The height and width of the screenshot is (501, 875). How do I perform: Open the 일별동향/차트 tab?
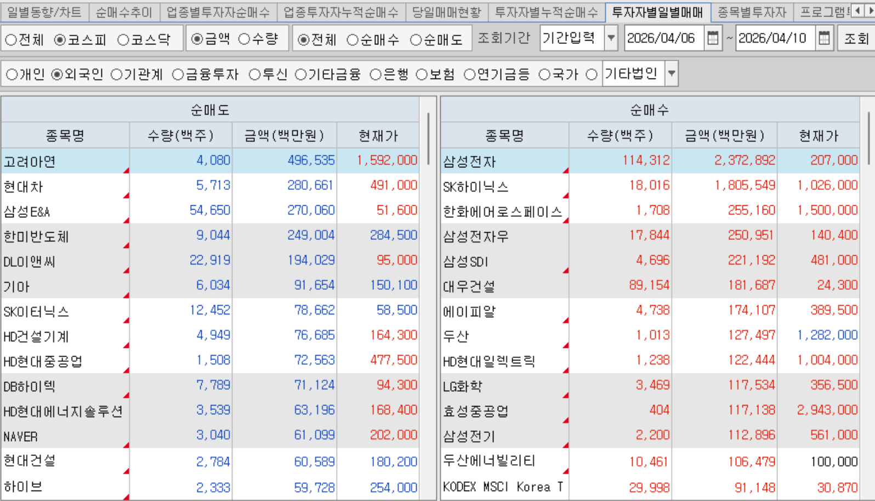44,12
